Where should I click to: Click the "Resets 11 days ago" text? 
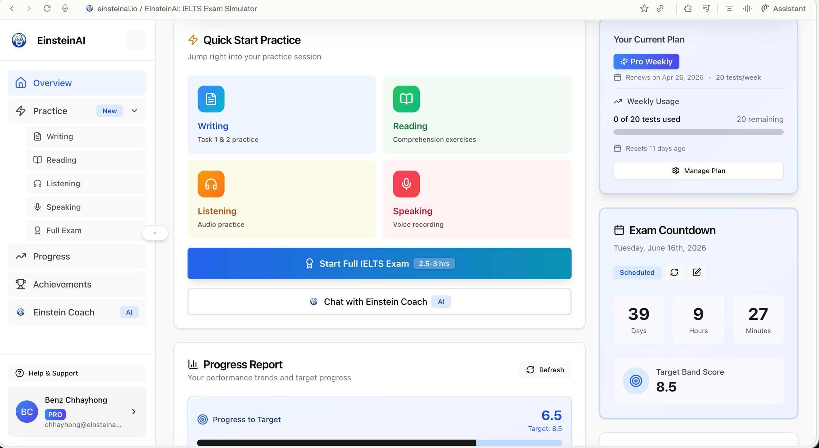(x=656, y=148)
